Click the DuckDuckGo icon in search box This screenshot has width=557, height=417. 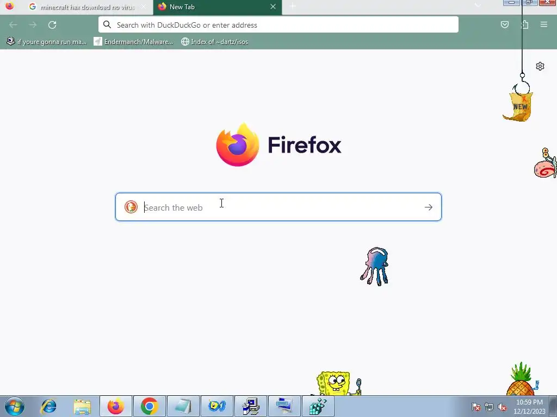(x=131, y=207)
